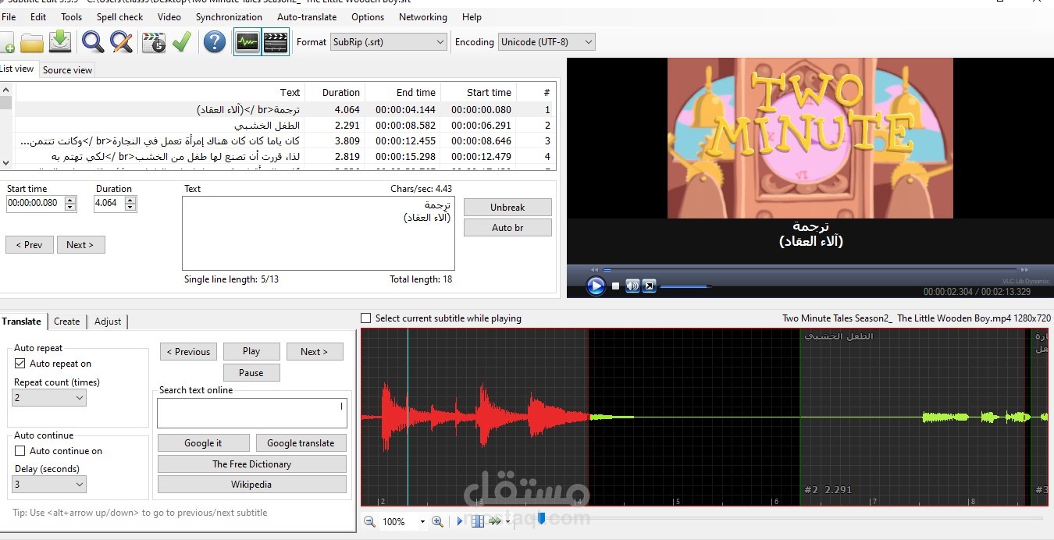Click the waveform position slider handle
1054x540 pixels.
(541, 518)
